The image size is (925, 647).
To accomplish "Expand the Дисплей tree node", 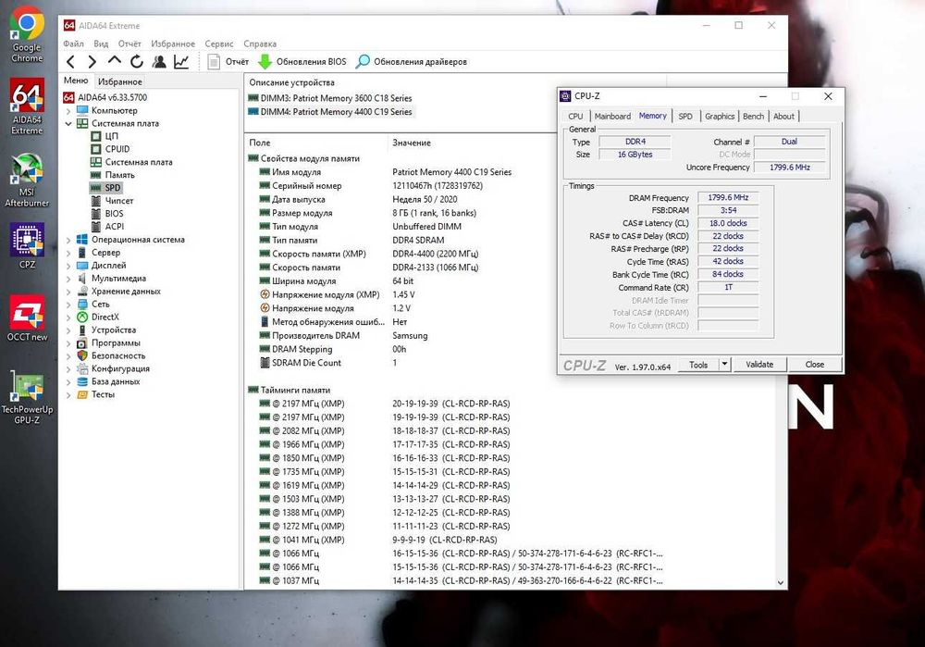I will pos(68,267).
